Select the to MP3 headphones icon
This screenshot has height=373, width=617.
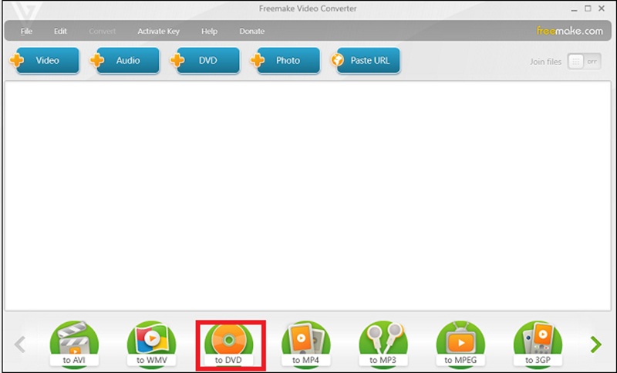[383, 344]
